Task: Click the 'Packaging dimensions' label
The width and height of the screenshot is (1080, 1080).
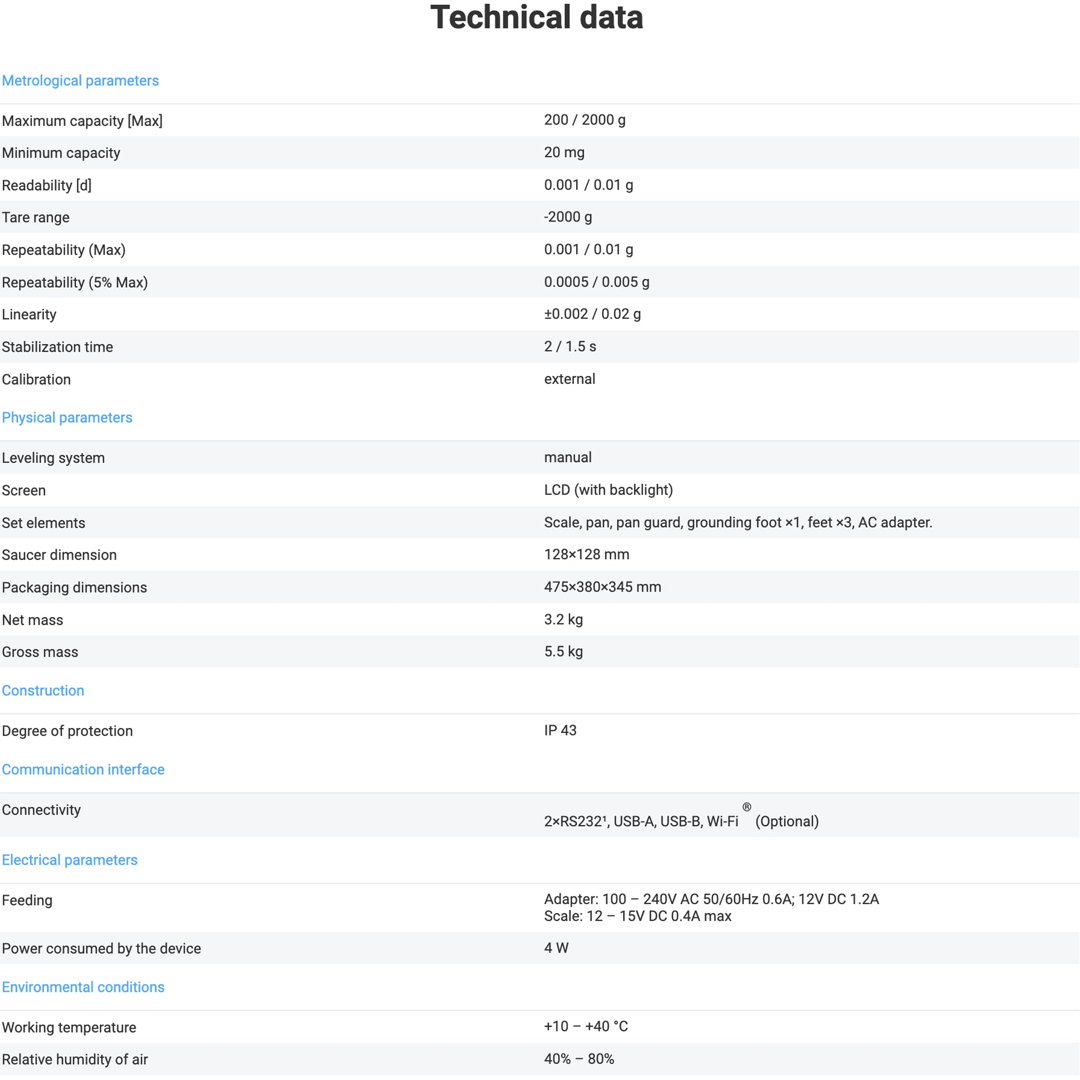Action: (75, 588)
